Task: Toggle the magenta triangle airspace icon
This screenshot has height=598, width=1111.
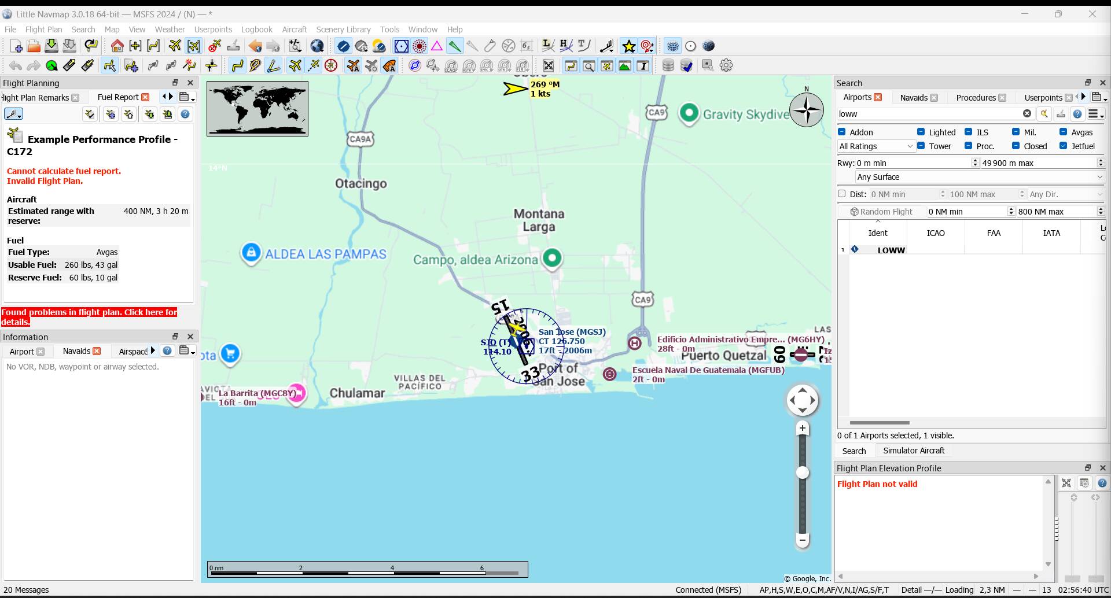Action: point(437,46)
